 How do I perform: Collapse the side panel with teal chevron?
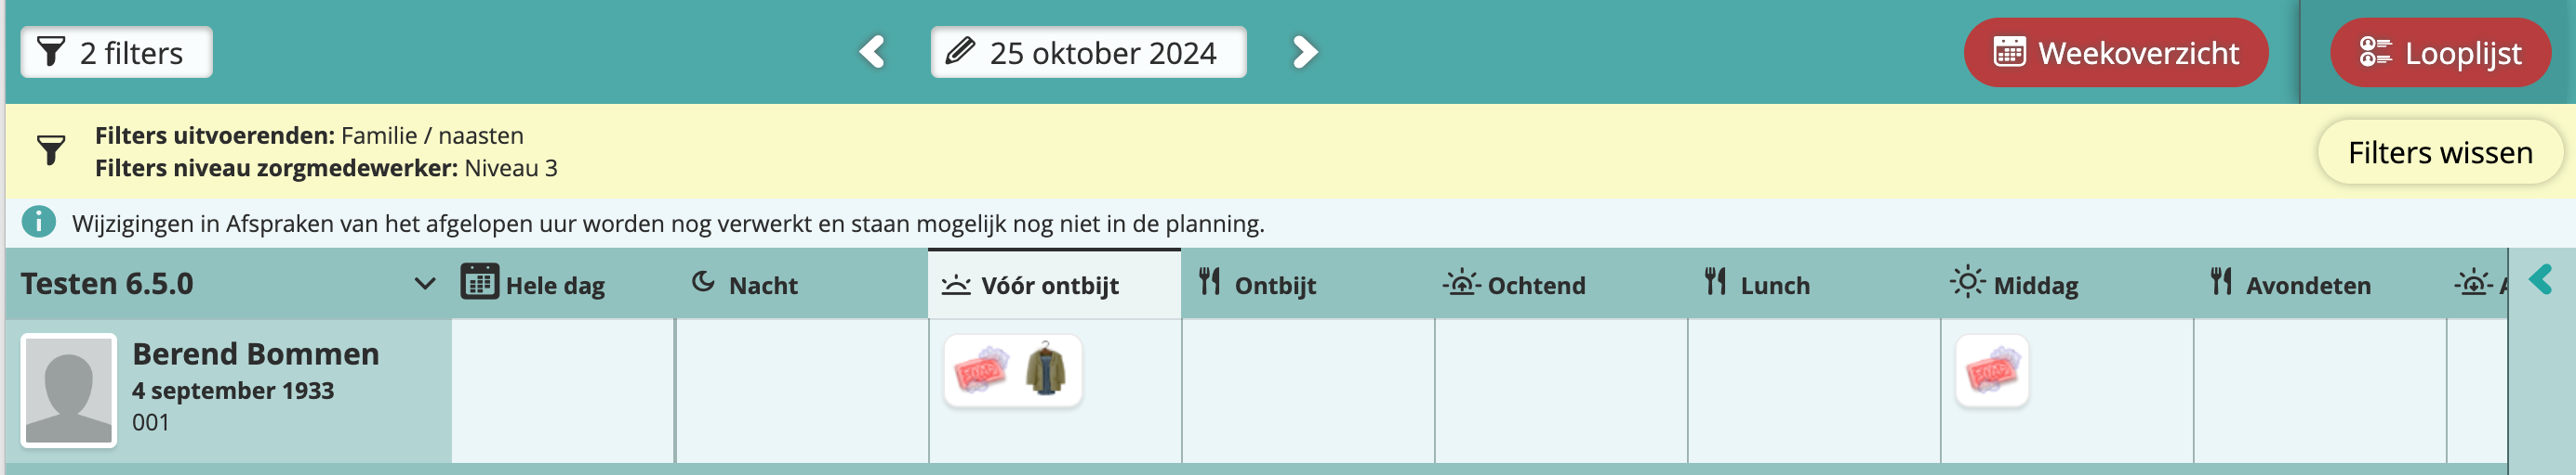[x=2541, y=279]
